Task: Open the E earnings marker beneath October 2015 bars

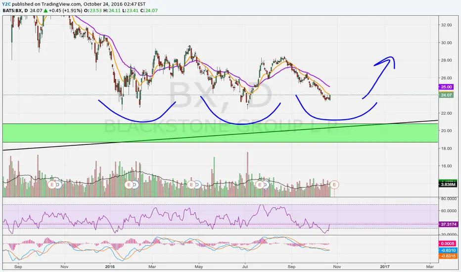Action: (x=52, y=184)
